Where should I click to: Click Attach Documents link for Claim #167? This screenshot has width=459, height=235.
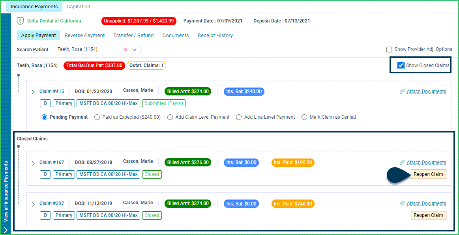426,162
